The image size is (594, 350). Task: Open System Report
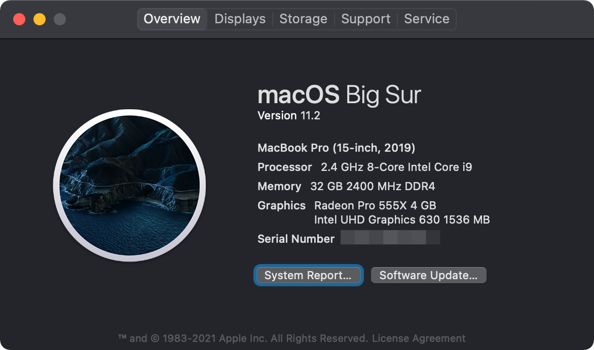[308, 275]
